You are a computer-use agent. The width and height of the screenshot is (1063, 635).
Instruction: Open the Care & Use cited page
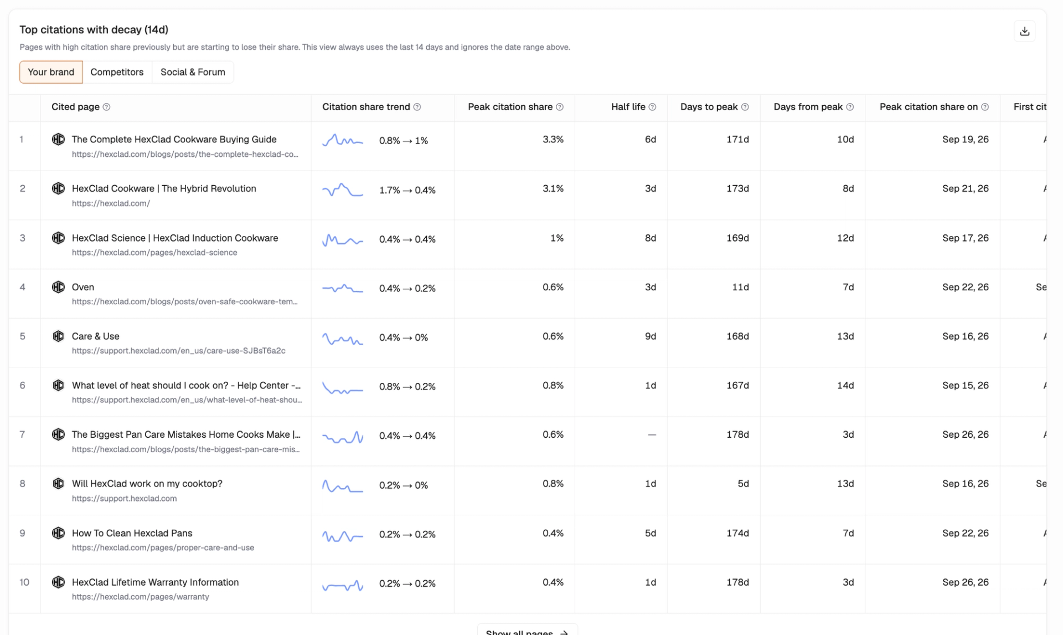click(x=95, y=336)
